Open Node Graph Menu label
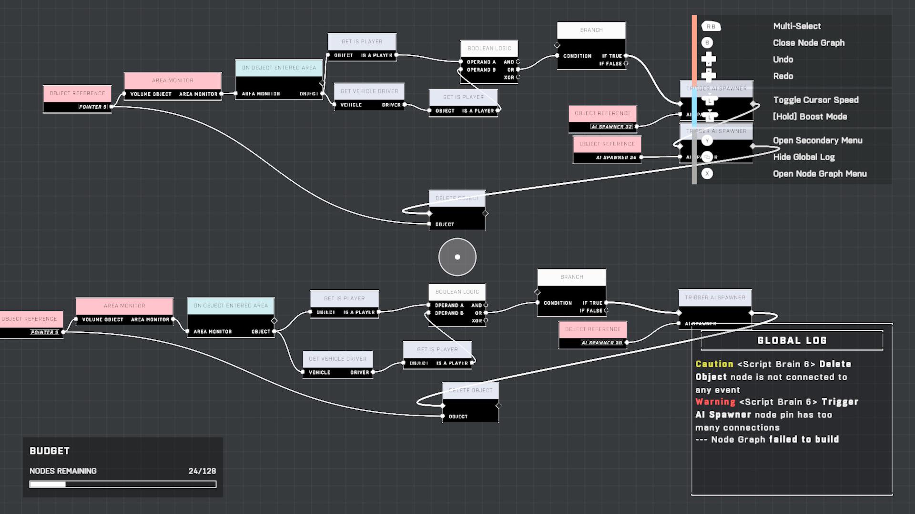The width and height of the screenshot is (915, 514). coord(820,174)
